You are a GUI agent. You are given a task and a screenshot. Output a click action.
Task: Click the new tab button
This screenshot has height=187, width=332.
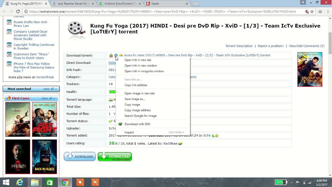[196, 4]
